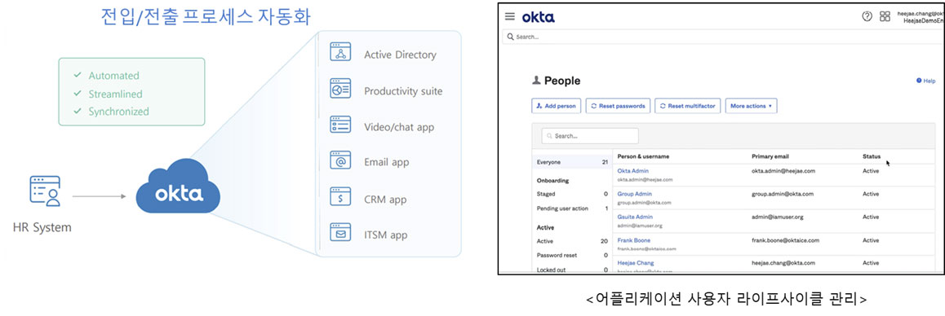
Task: Click the Automated checkmark item
Action: click(106, 76)
